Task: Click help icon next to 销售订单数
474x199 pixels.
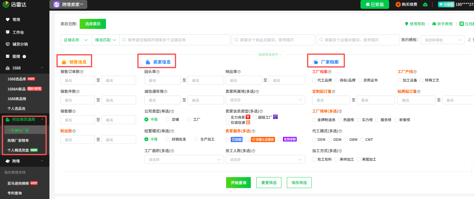Action: click(82, 72)
